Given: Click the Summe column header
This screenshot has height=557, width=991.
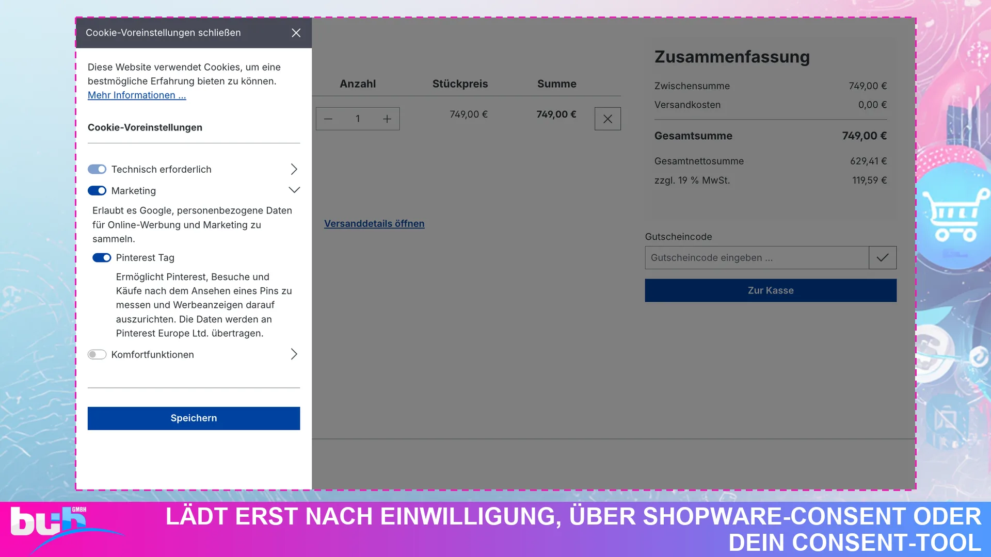Looking at the screenshot, I should (x=556, y=84).
